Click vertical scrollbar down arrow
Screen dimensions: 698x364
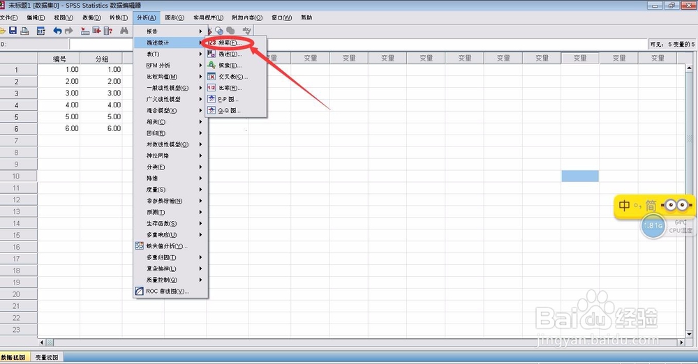(689, 334)
